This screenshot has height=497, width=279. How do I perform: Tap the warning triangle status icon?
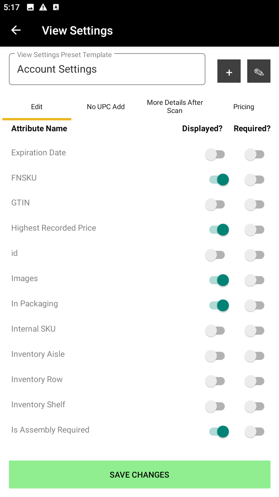point(43,7)
